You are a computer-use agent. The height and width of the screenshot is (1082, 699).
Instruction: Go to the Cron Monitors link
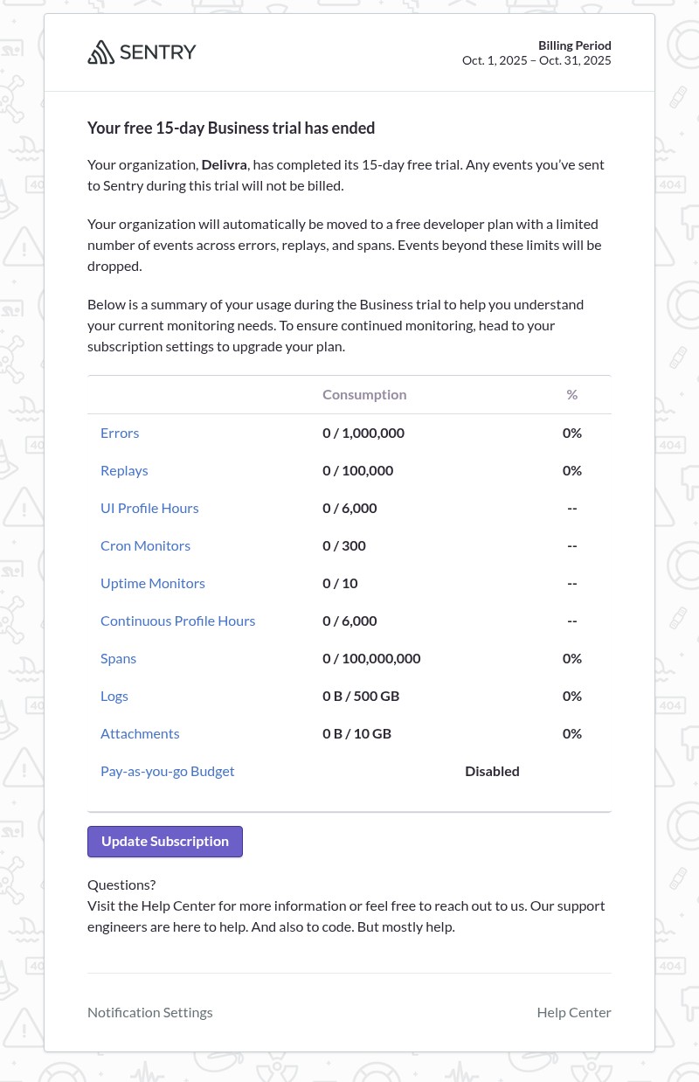145,545
